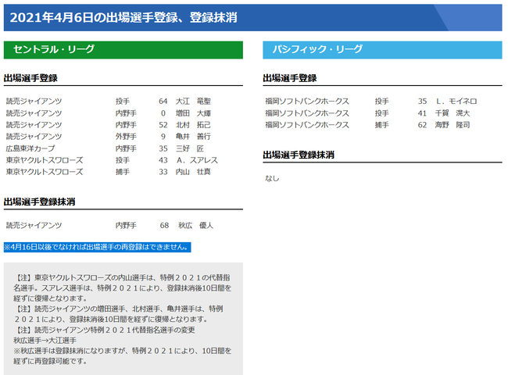508x375 pixels.
Task: Click the note line 秋広選手→大江選手
Action: point(45,341)
